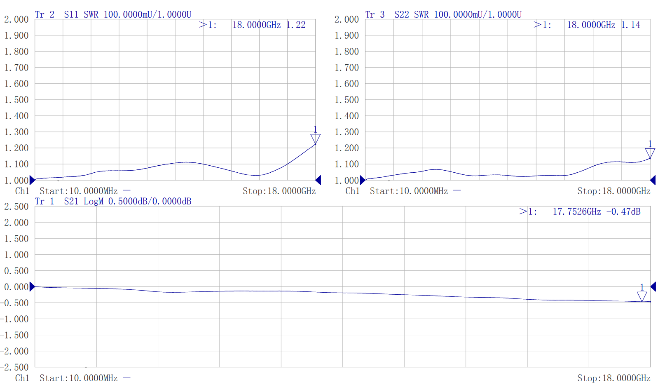Click right reference level arrow on S22 plot

(x=653, y=180)
